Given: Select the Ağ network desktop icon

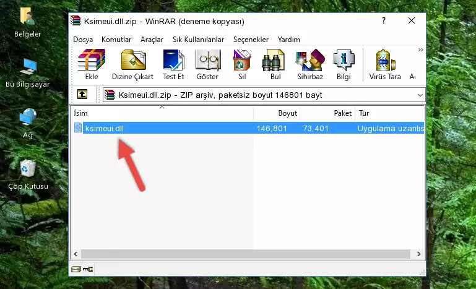Looking at the screenshot, I should pos(28,124).
